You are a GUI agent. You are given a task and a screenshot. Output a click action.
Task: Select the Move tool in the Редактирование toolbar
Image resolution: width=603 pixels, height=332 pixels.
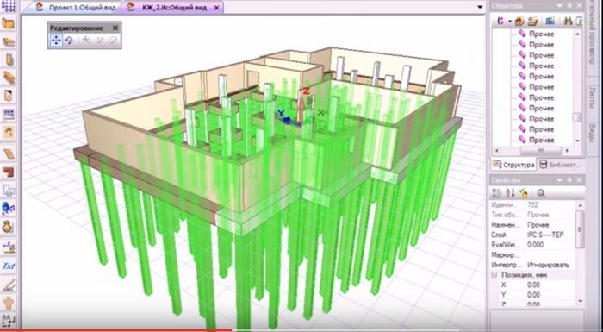[x=56, y=40]
